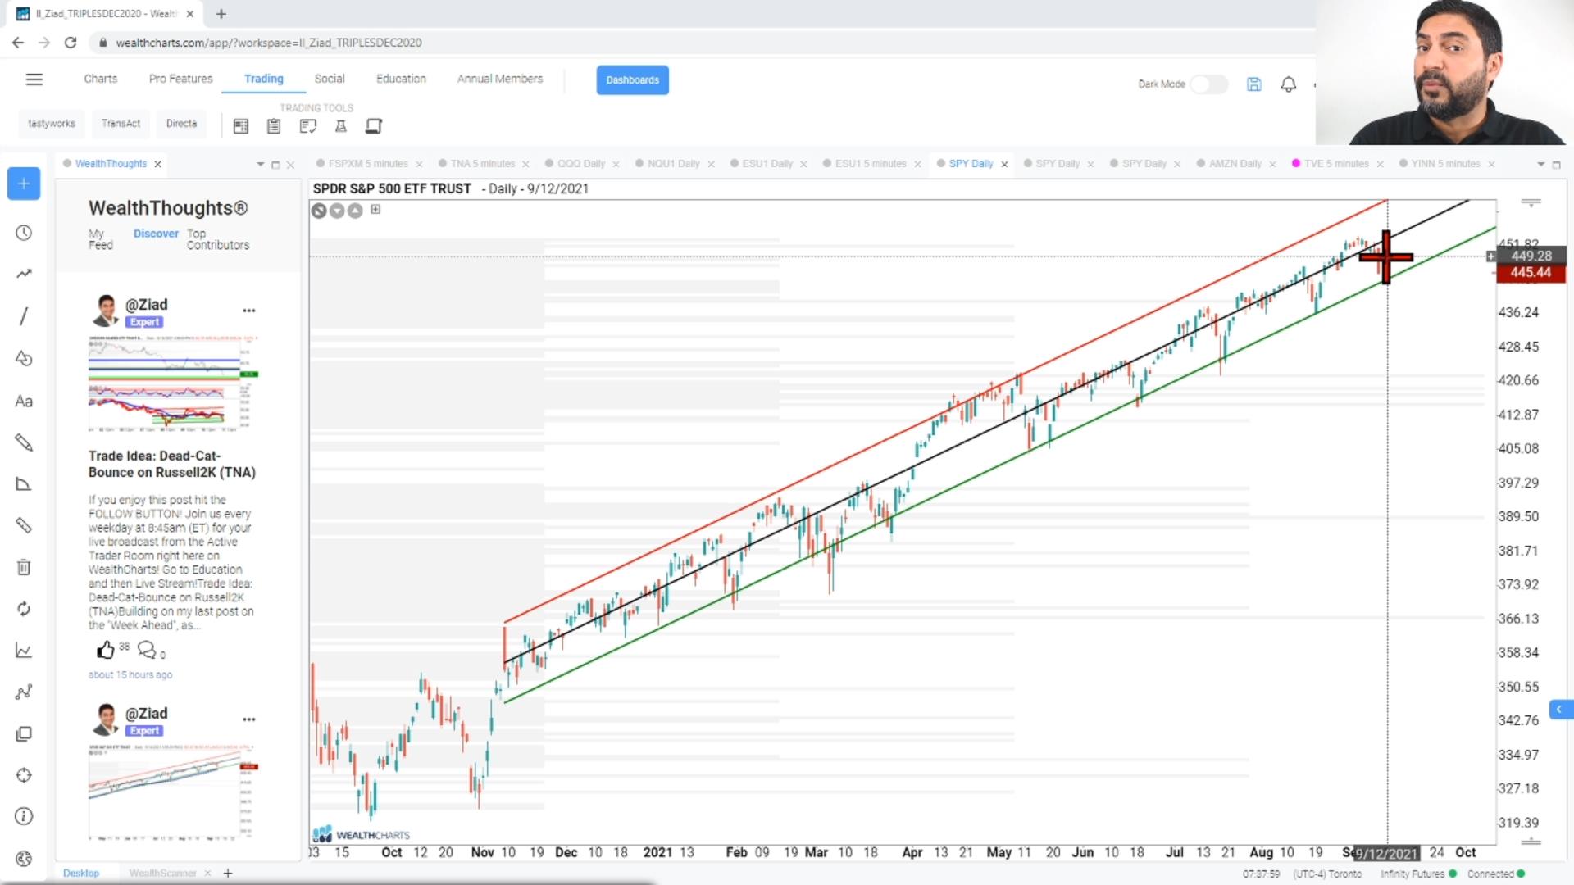1574x885 pixels.
Task: Open comments on Dead-Cat-Bounce post
Action: (x=147, y=651)
